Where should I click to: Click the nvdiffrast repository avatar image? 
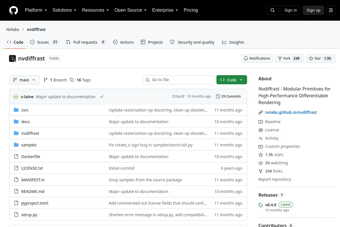[12, 58]
